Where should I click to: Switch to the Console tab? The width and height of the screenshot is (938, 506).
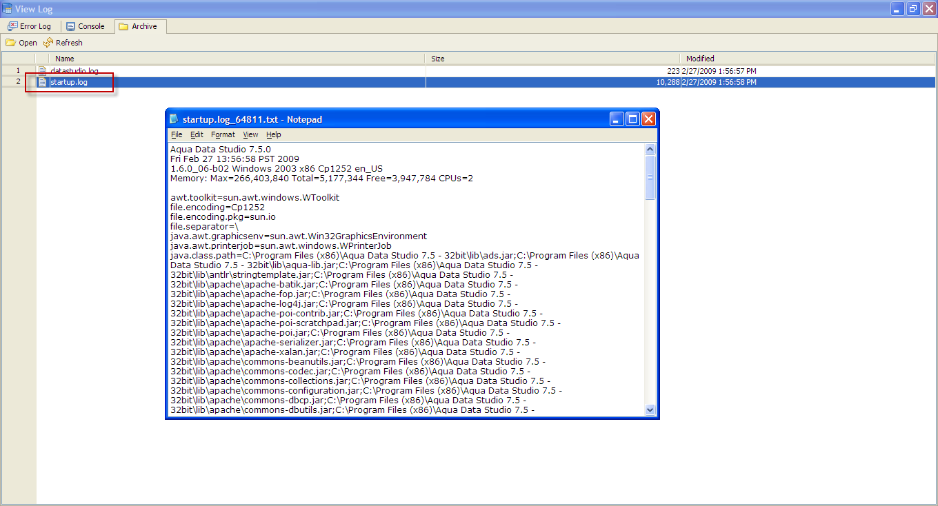pos(85,26)
